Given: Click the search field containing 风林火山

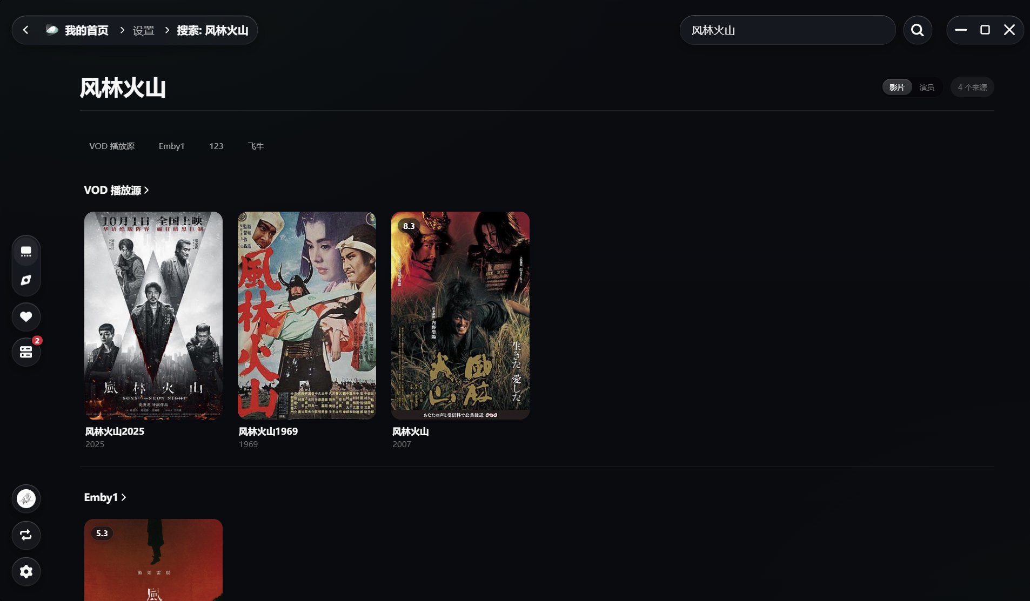Looking at the screenshot, I should pos(787,30).
